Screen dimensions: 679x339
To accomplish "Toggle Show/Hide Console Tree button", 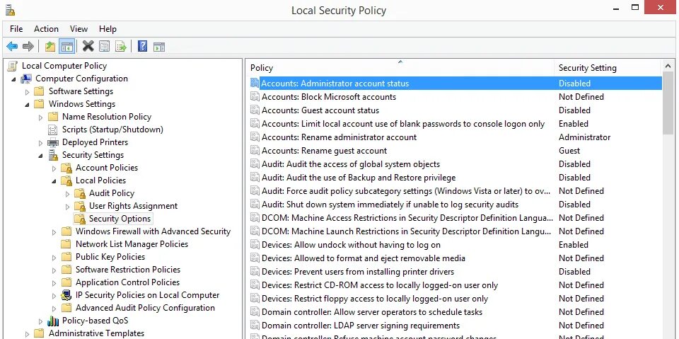I will coord(67,47).
